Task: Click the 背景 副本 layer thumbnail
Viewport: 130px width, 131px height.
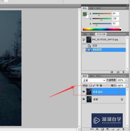Action: click(x=89, y=92)
